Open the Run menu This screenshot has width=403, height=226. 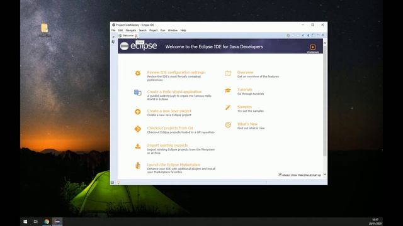[162, 30]
